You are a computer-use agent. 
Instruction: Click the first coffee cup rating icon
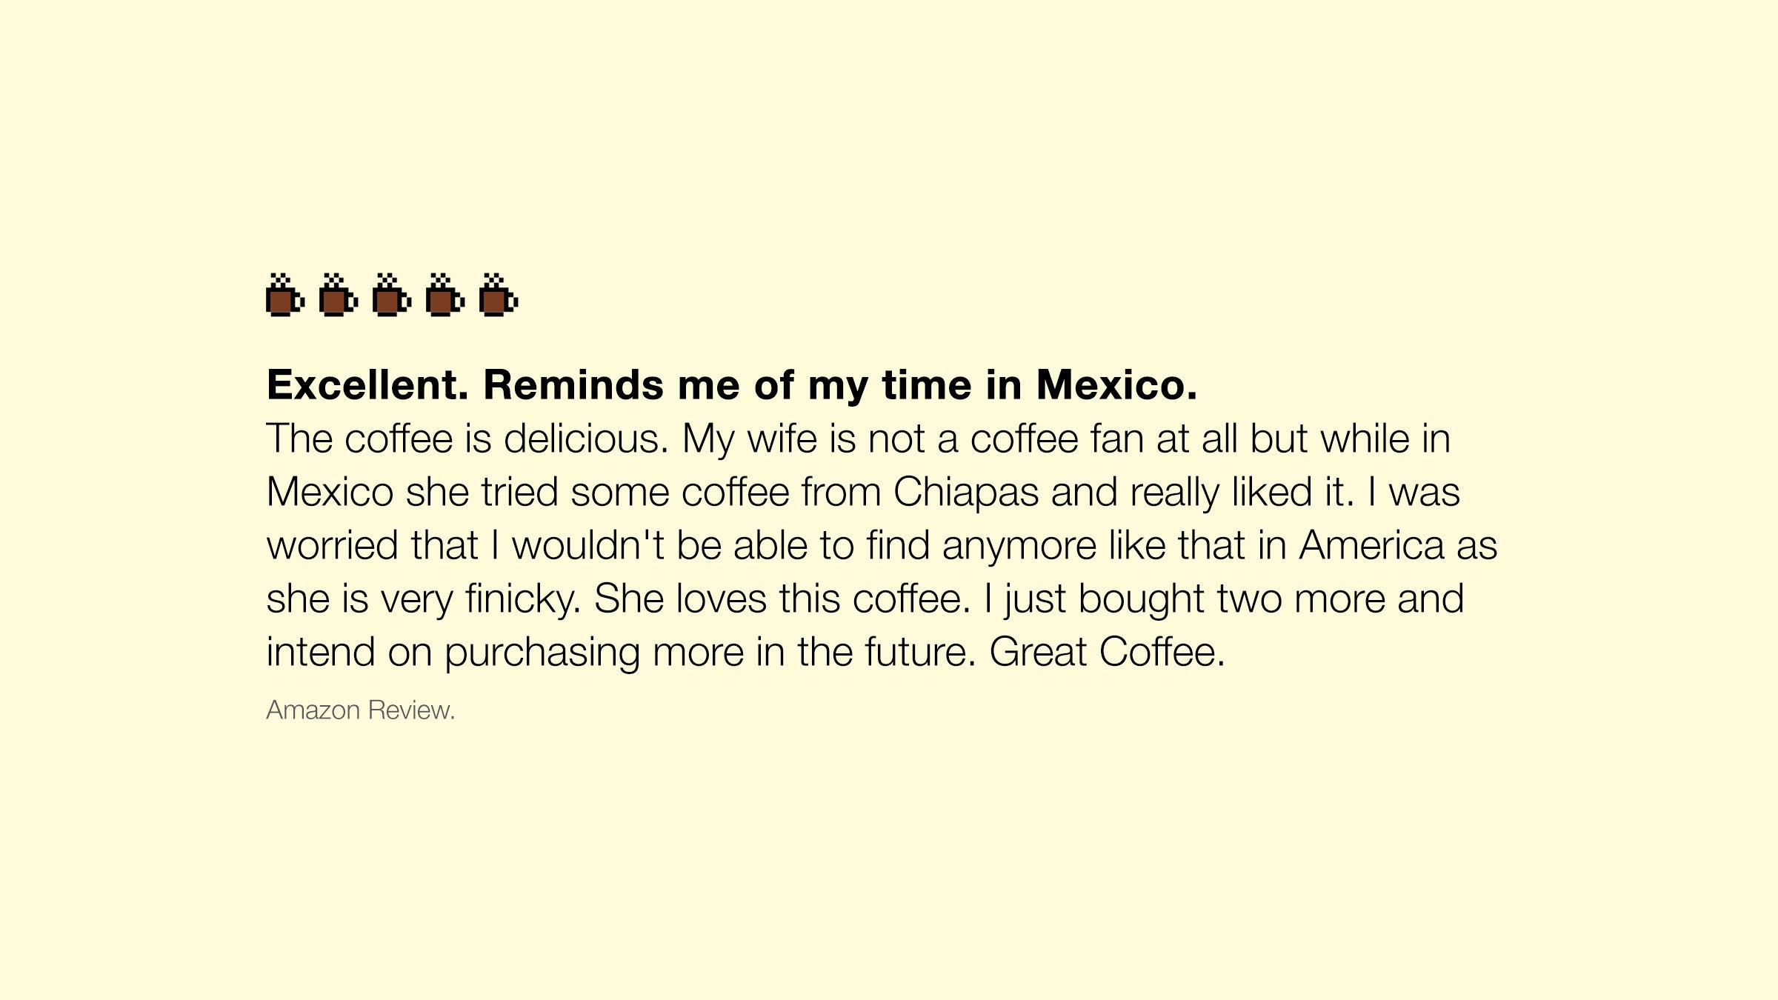pos(285,297)
